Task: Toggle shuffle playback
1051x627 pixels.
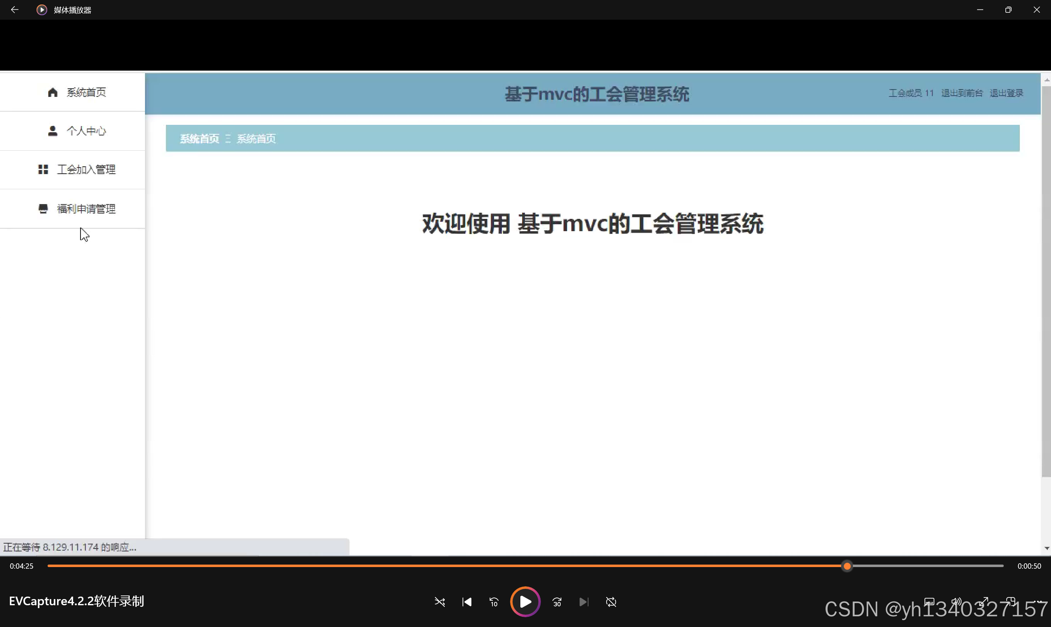Action: pyautogui.click(x=439, y=602)
